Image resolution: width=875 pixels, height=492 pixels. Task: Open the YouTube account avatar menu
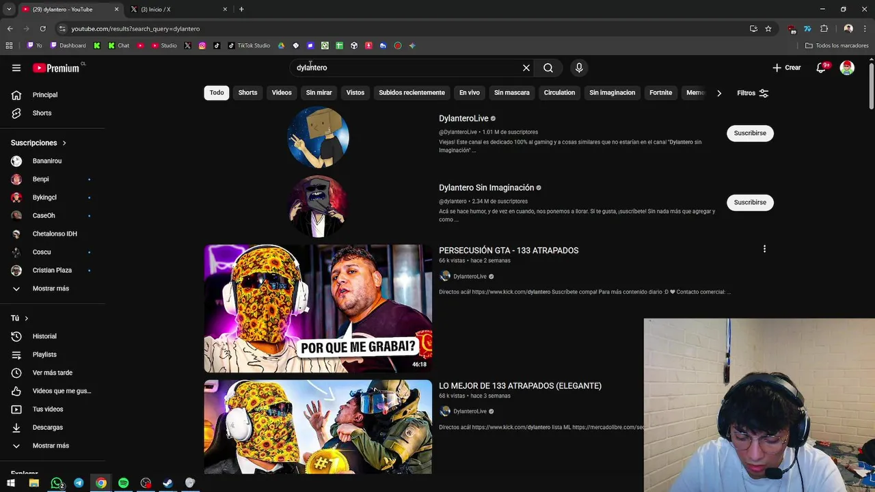coord(847,68)
